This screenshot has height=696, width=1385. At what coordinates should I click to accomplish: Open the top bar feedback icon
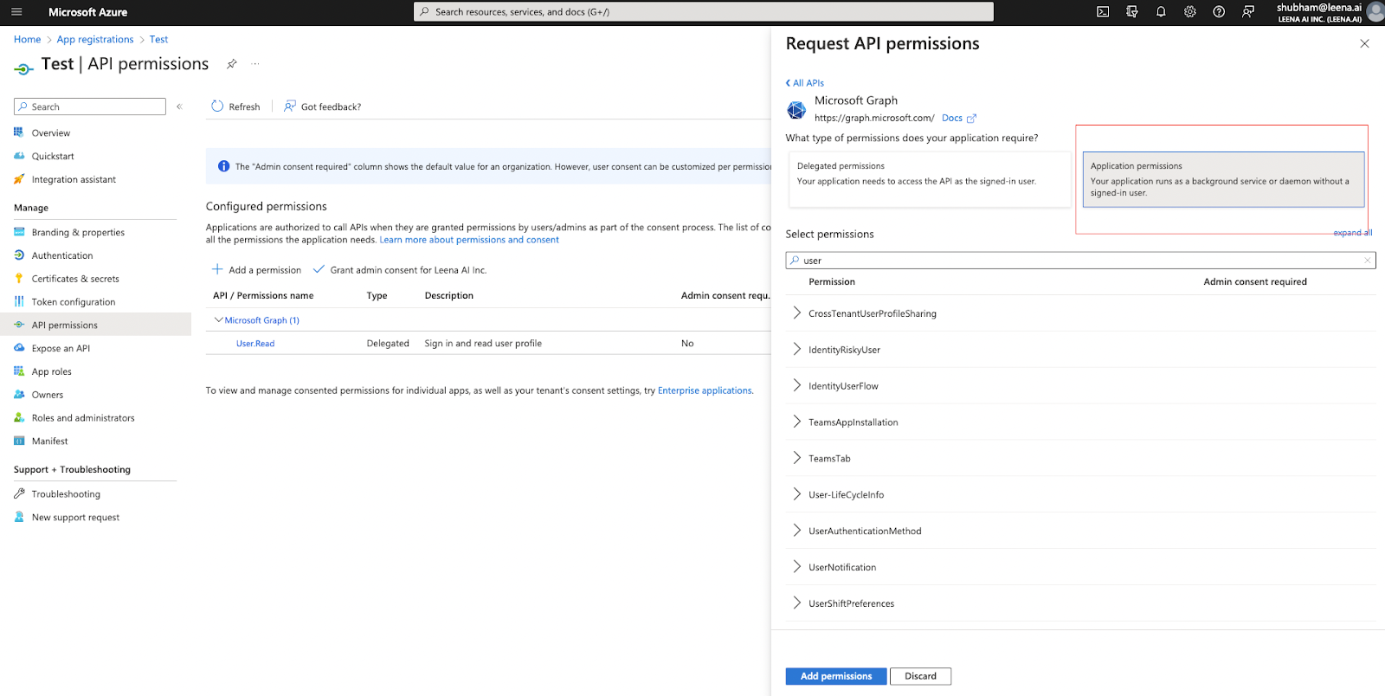coord(1248,12)
